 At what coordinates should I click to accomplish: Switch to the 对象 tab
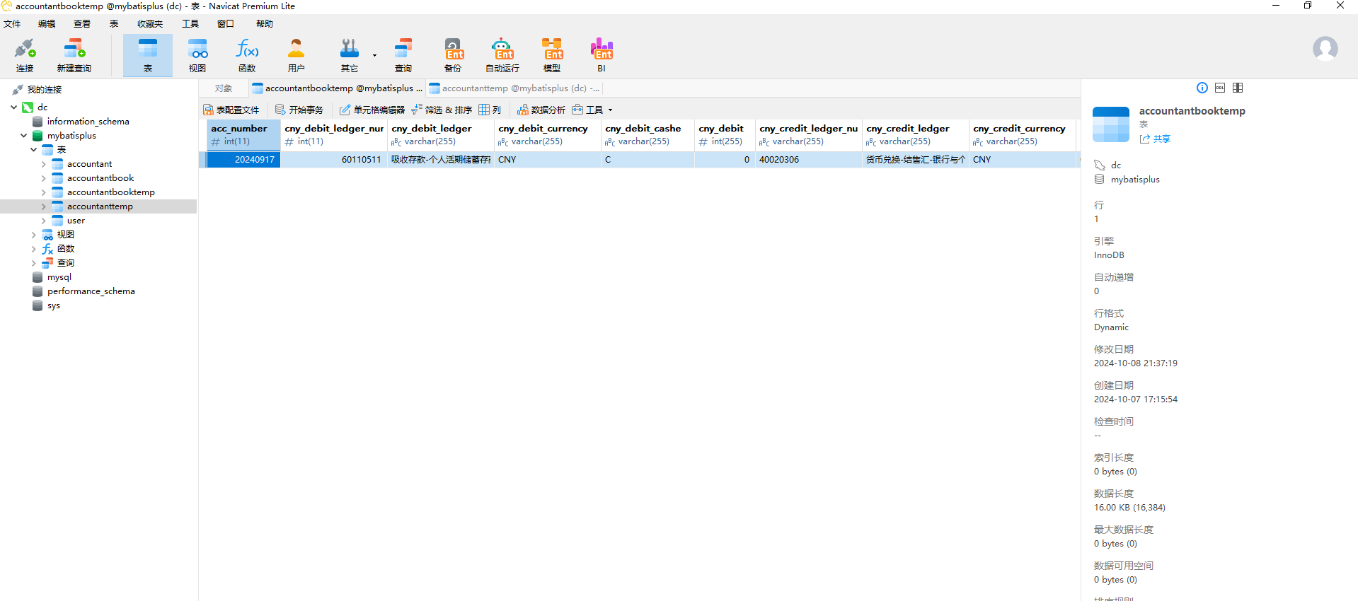(224, 88)
